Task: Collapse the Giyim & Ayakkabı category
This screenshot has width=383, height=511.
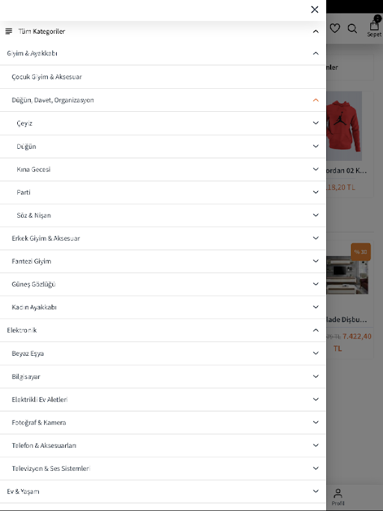Action: (315, 54)
